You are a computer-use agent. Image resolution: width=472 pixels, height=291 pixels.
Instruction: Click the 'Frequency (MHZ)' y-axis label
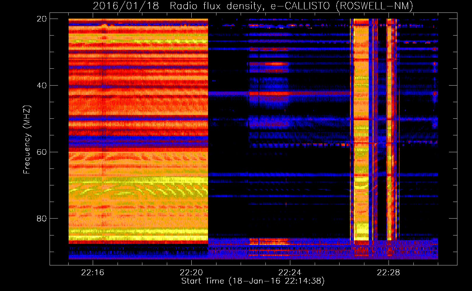click(27, 140)
